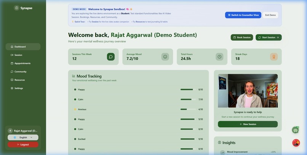Click the Mood Improvement +23% value
This screenshot has height=155, width=307.
click(x=273, y=152)
